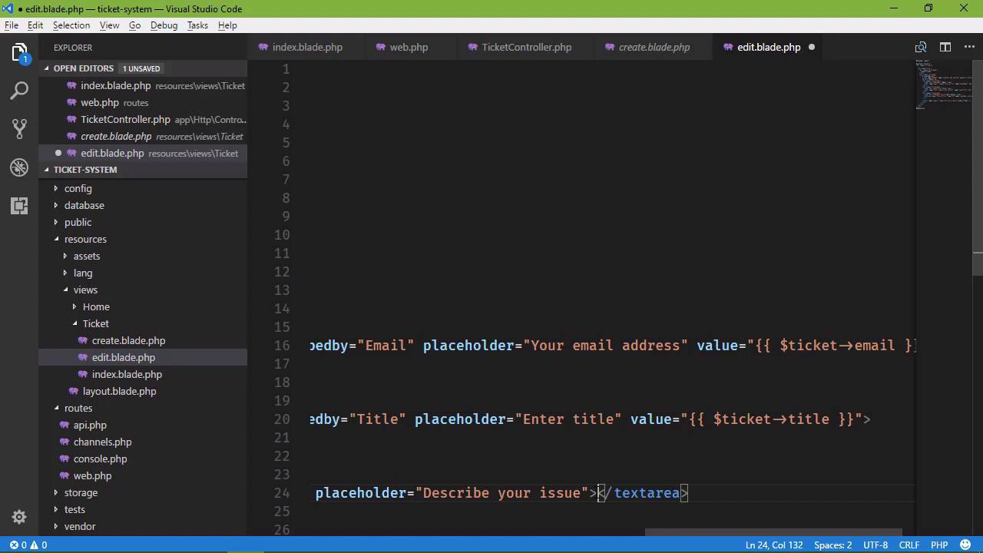983x553 pixels.
Task: Open create.blade.php in the Ticket folder
Action: 128,340
